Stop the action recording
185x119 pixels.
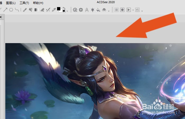(117, 10)
